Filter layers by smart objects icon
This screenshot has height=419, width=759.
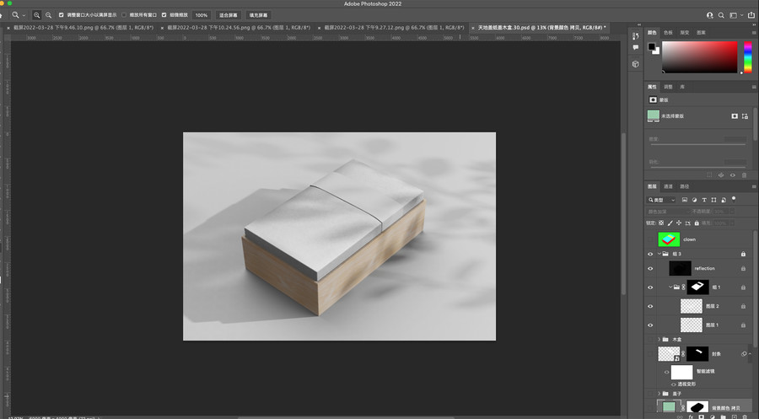coord(724,200)
